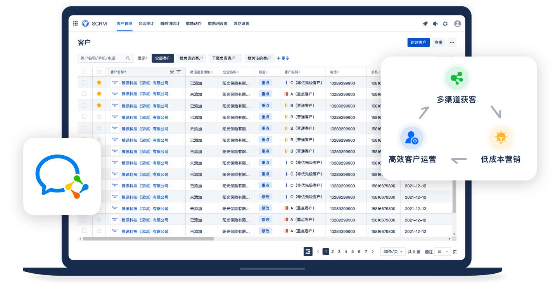Open user profile avatar icon
This screenshot has width=560, height=285.
click(457, 24)
